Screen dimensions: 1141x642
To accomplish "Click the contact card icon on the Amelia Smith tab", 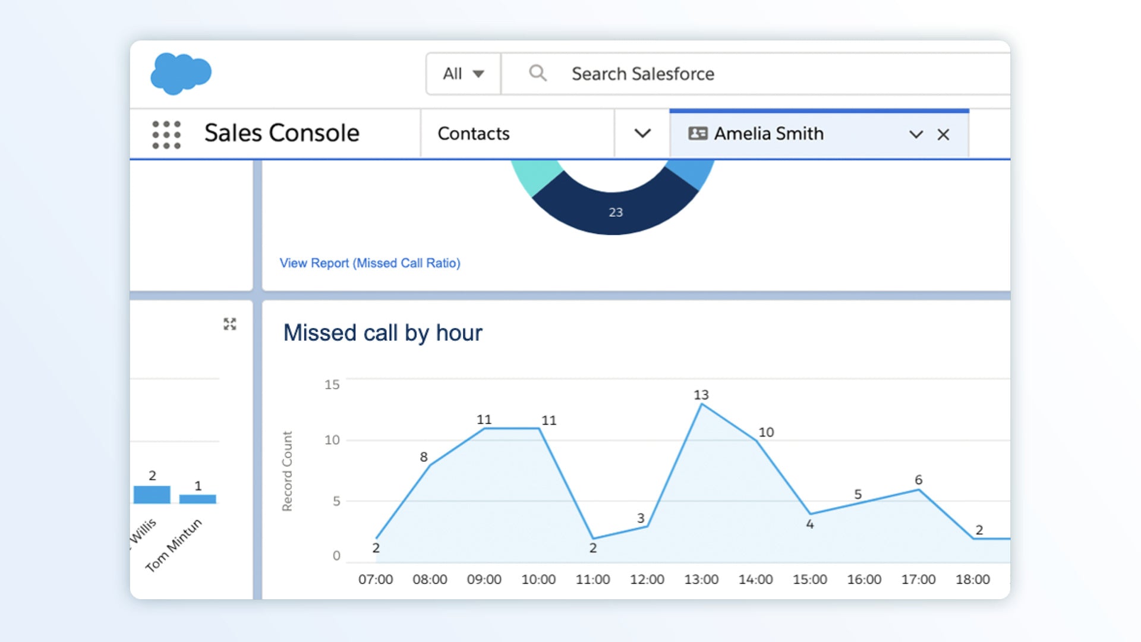I will [698, 134].
